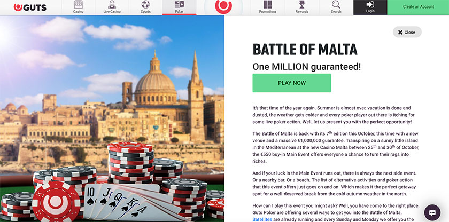Click Create an Account
The image size is (449, 222).
point(418,7)
